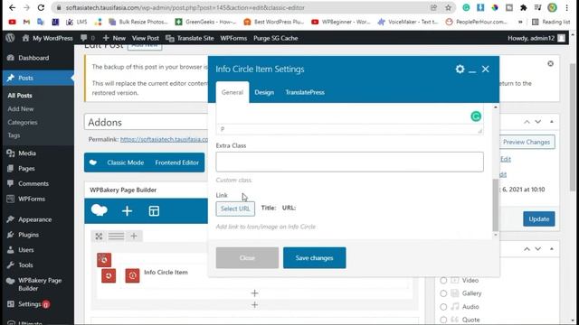Click the red icon beside Info Circle Item
The width and height of the screenshot is (579, 325).
(132, 275)
